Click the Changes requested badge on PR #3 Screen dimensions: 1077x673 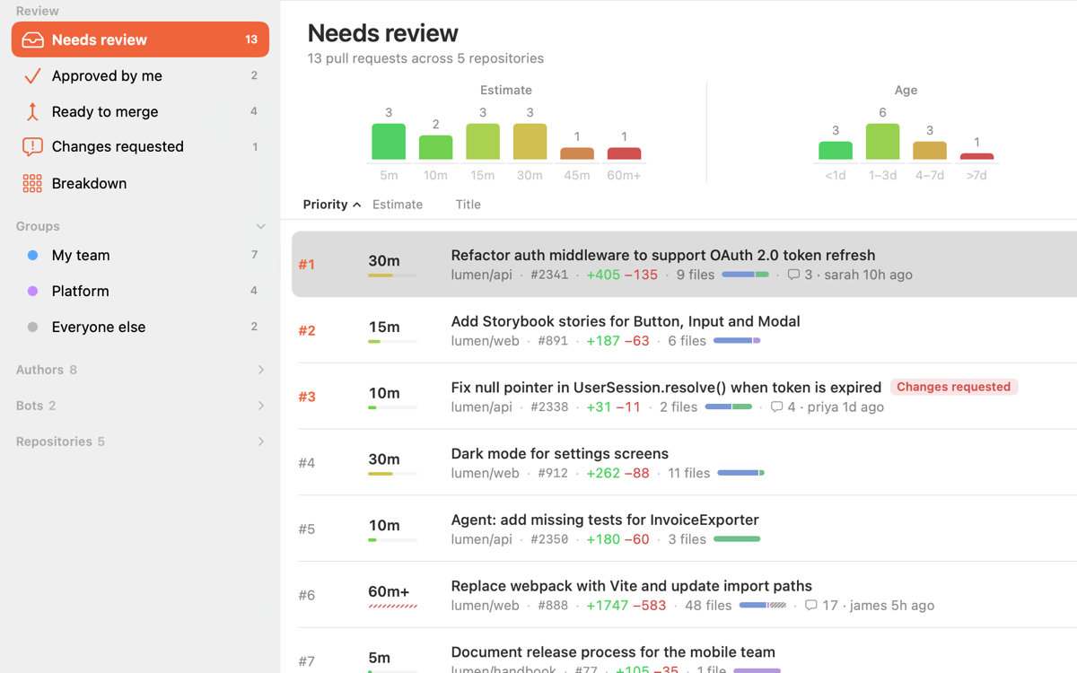954,387
